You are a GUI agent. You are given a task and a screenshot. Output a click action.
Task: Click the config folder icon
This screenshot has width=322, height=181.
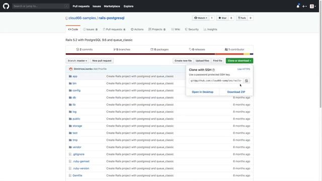coord(70,90)
